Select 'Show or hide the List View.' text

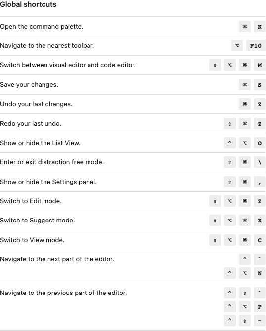coord(40,143)
